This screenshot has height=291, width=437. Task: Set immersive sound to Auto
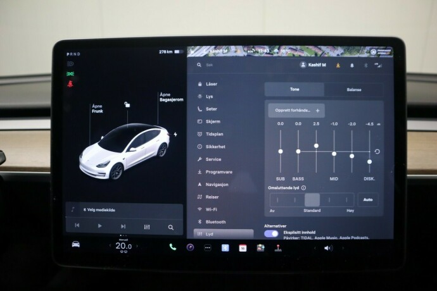click(368, 200)
